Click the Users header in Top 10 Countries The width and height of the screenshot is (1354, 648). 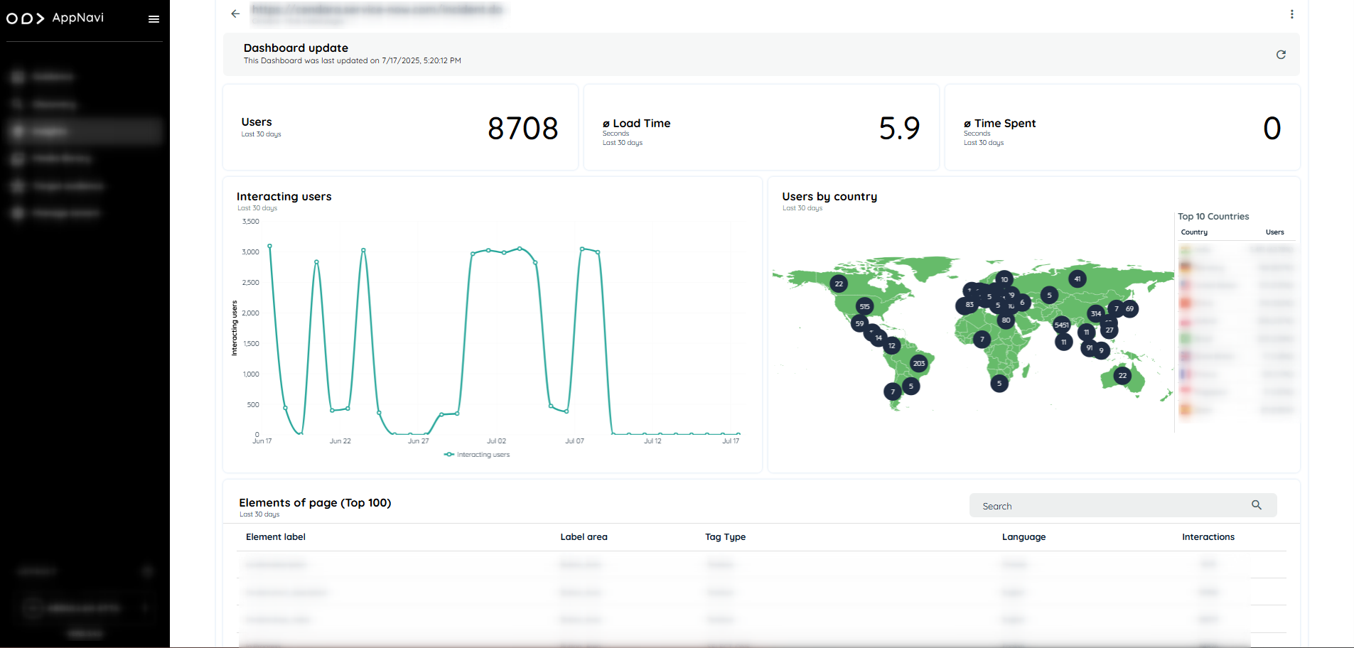(x=1274, y=232)
